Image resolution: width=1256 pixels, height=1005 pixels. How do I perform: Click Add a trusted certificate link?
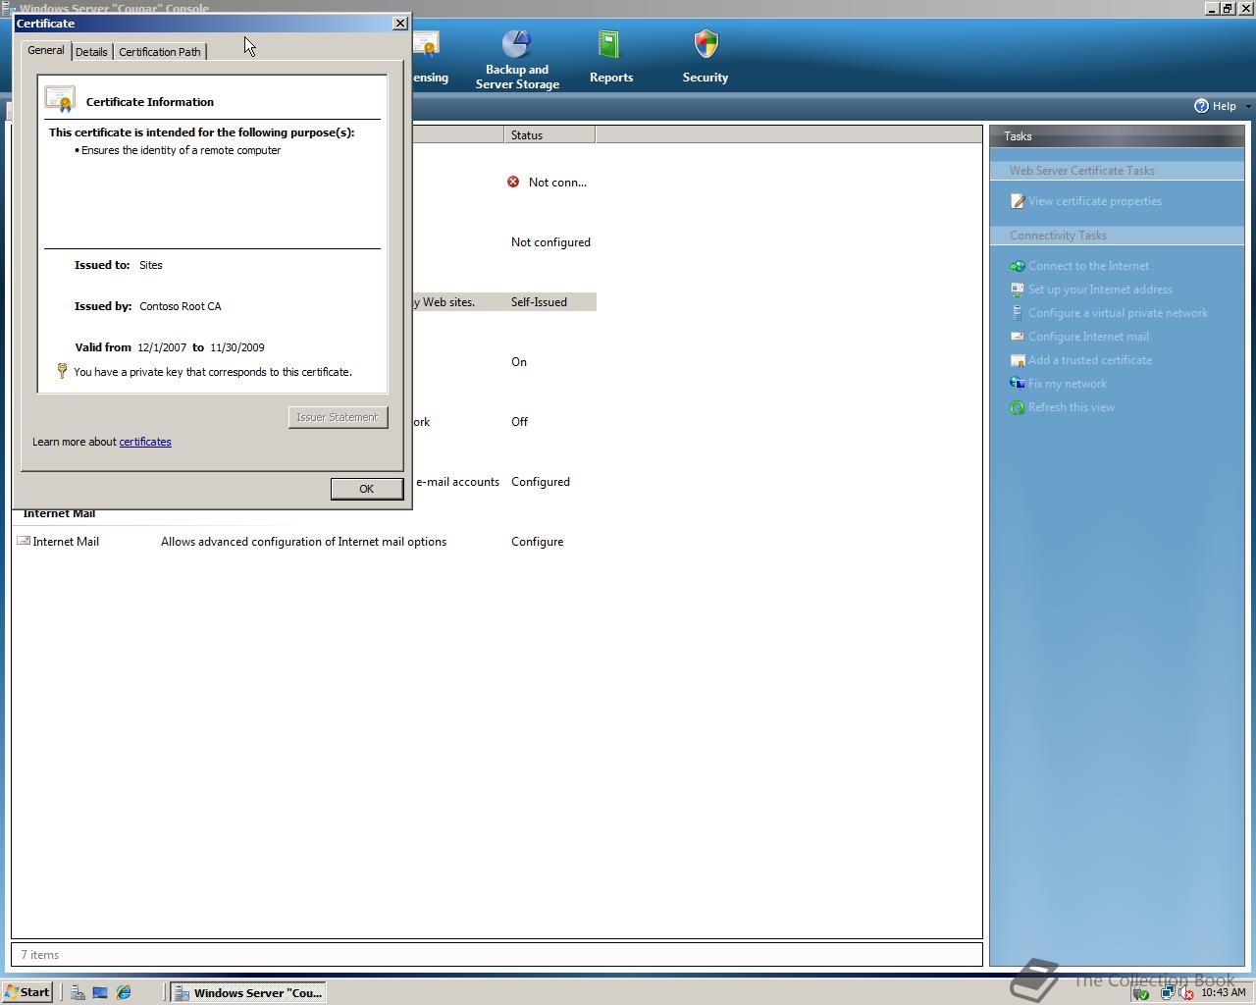pos(1090,360)
